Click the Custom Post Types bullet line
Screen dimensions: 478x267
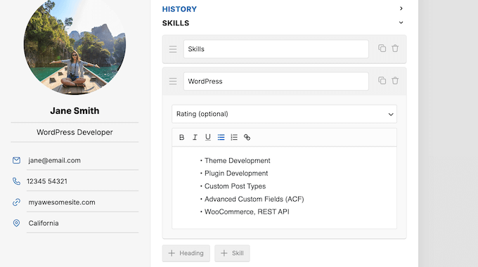tap(235, 186)
